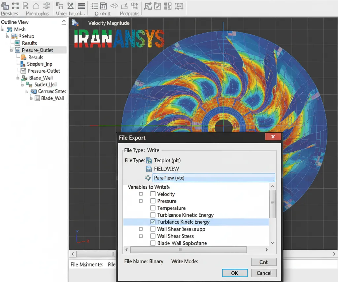Toggle the Siatler_Hell node expander
This screenshot has width=338, height=282.
click(22, 85)
